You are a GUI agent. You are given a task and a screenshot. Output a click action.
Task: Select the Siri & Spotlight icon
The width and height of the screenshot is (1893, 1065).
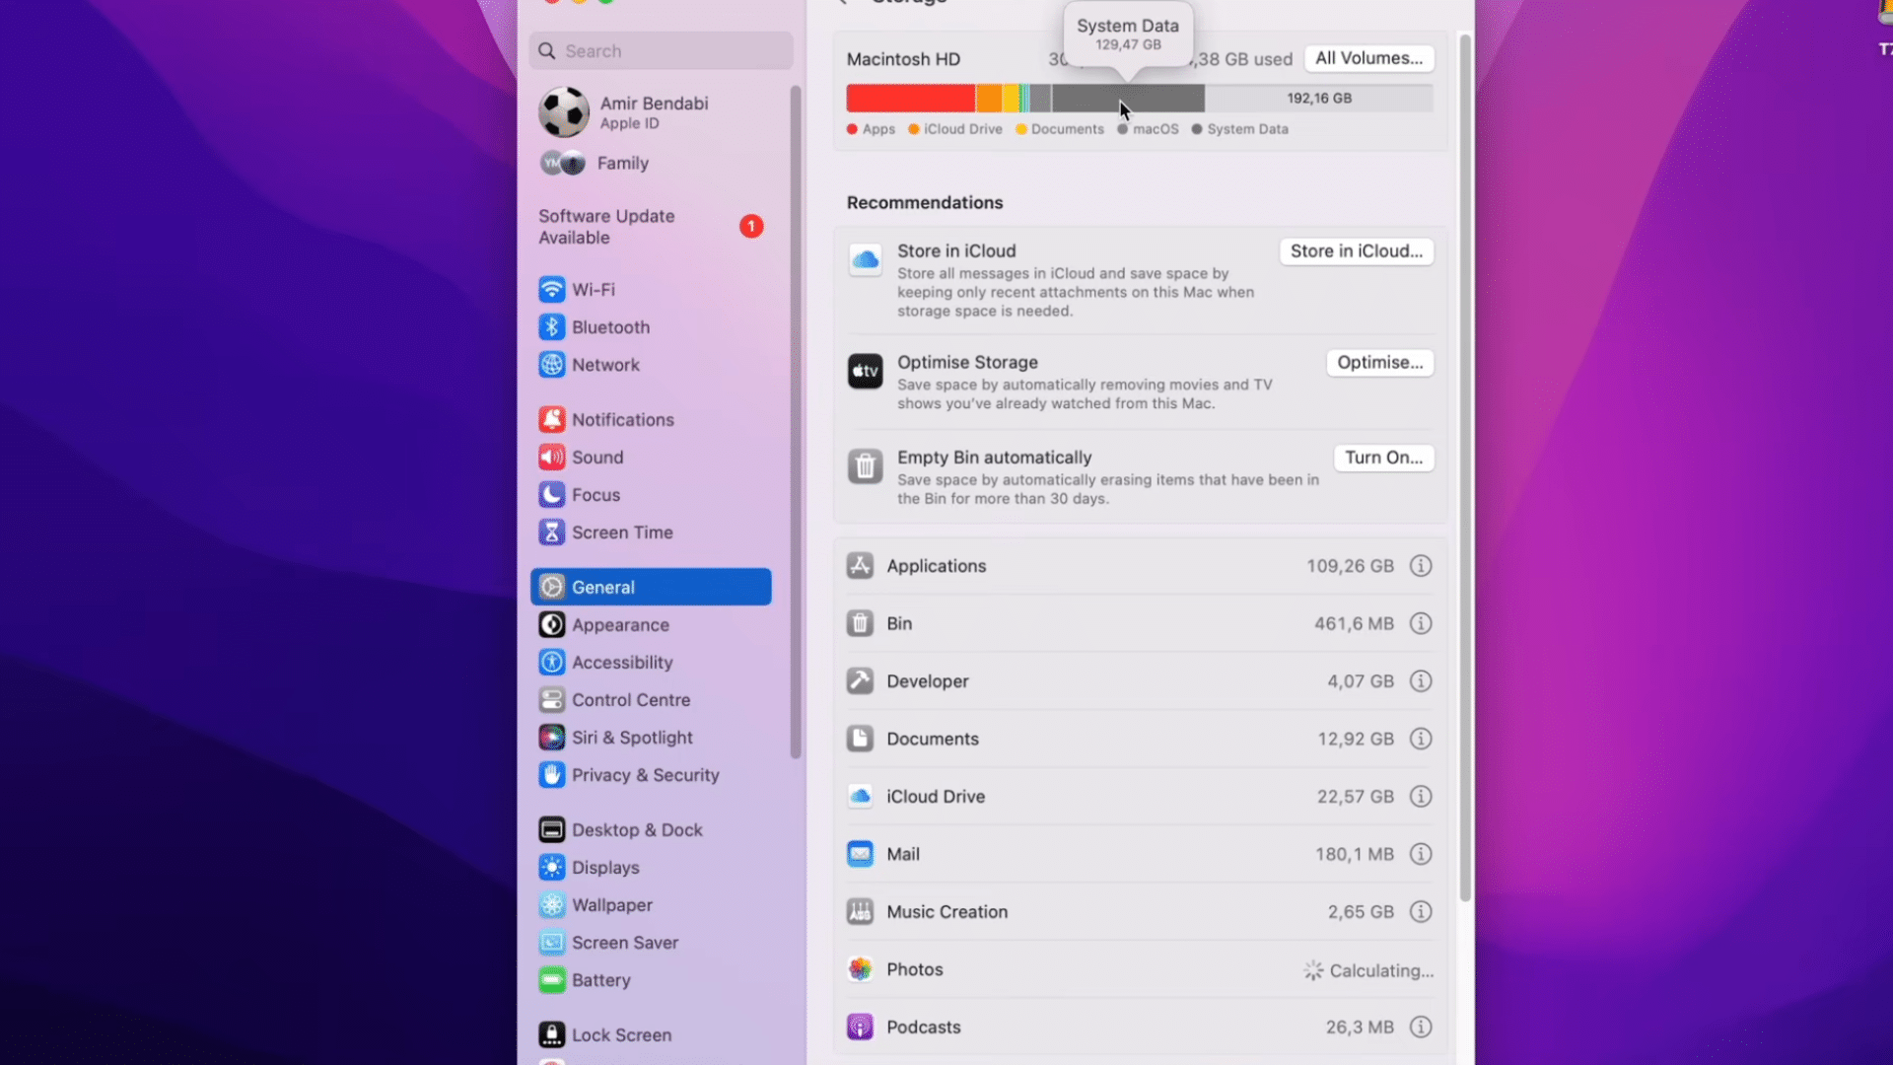tap(552, 737)
